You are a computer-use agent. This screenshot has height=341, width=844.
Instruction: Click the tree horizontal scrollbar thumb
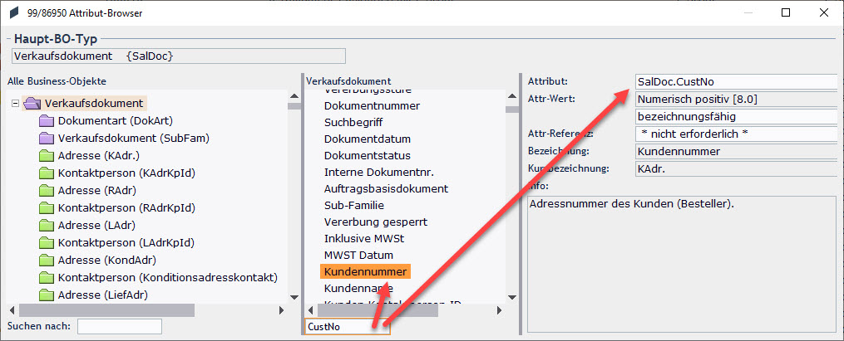[106, 310]
